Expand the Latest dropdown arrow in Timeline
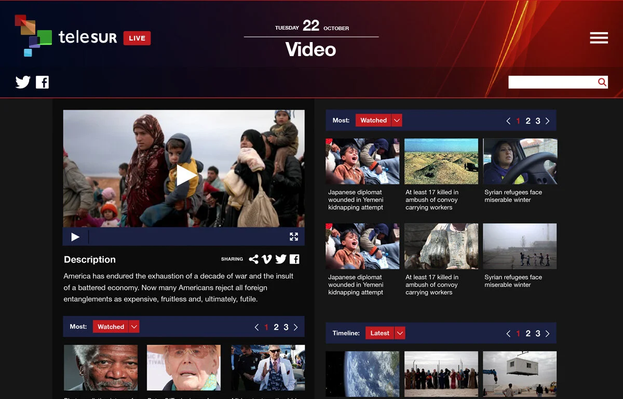 (400, 333)
